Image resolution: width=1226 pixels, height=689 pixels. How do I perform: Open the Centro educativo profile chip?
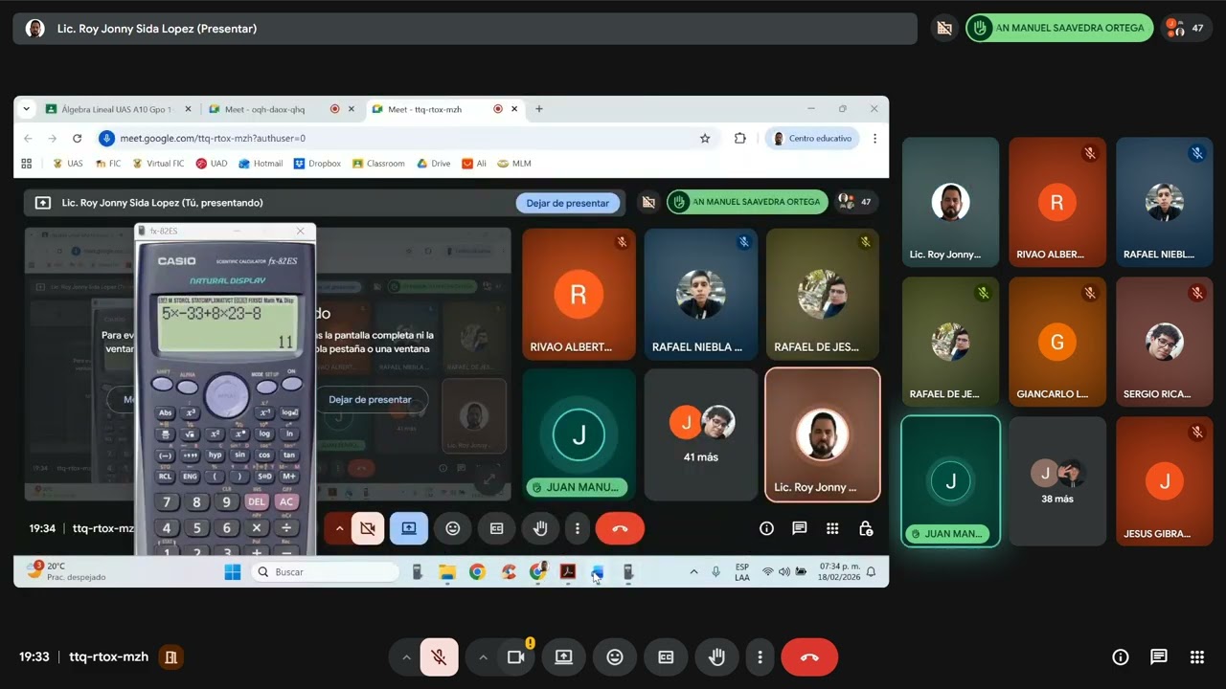812,139
